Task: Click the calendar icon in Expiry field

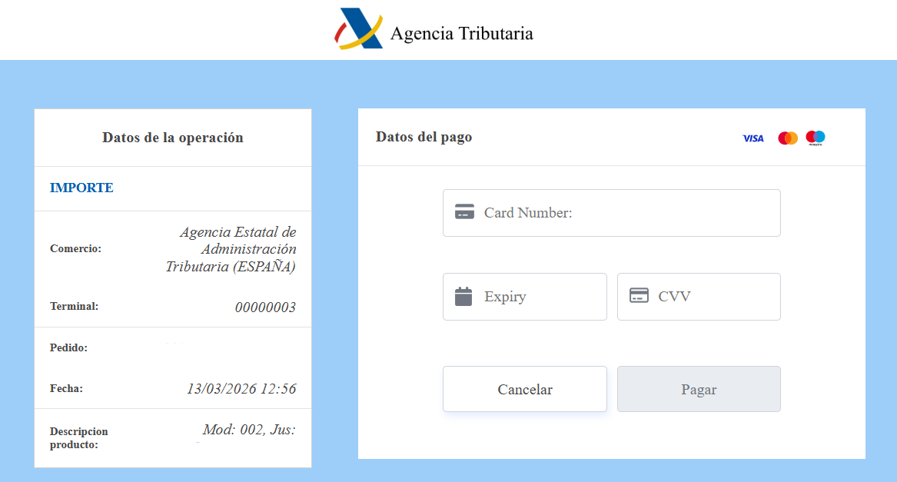Action: click(x=463, y=297)
